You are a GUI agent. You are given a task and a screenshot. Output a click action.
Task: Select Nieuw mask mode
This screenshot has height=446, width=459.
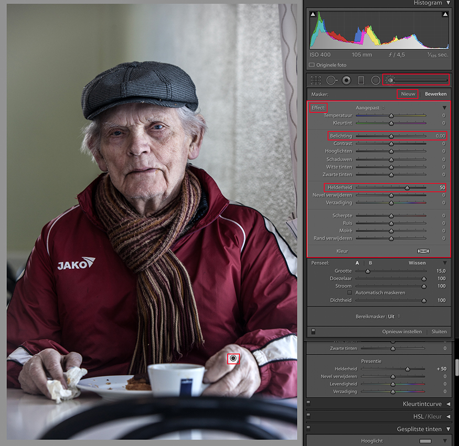click(408, 94)
